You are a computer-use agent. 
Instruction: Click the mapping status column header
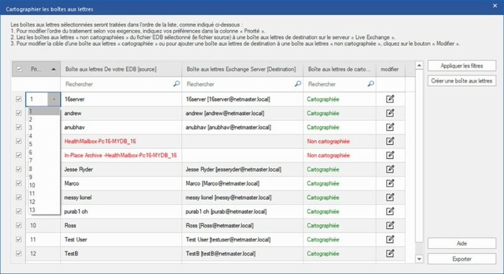tap(340, 69)
